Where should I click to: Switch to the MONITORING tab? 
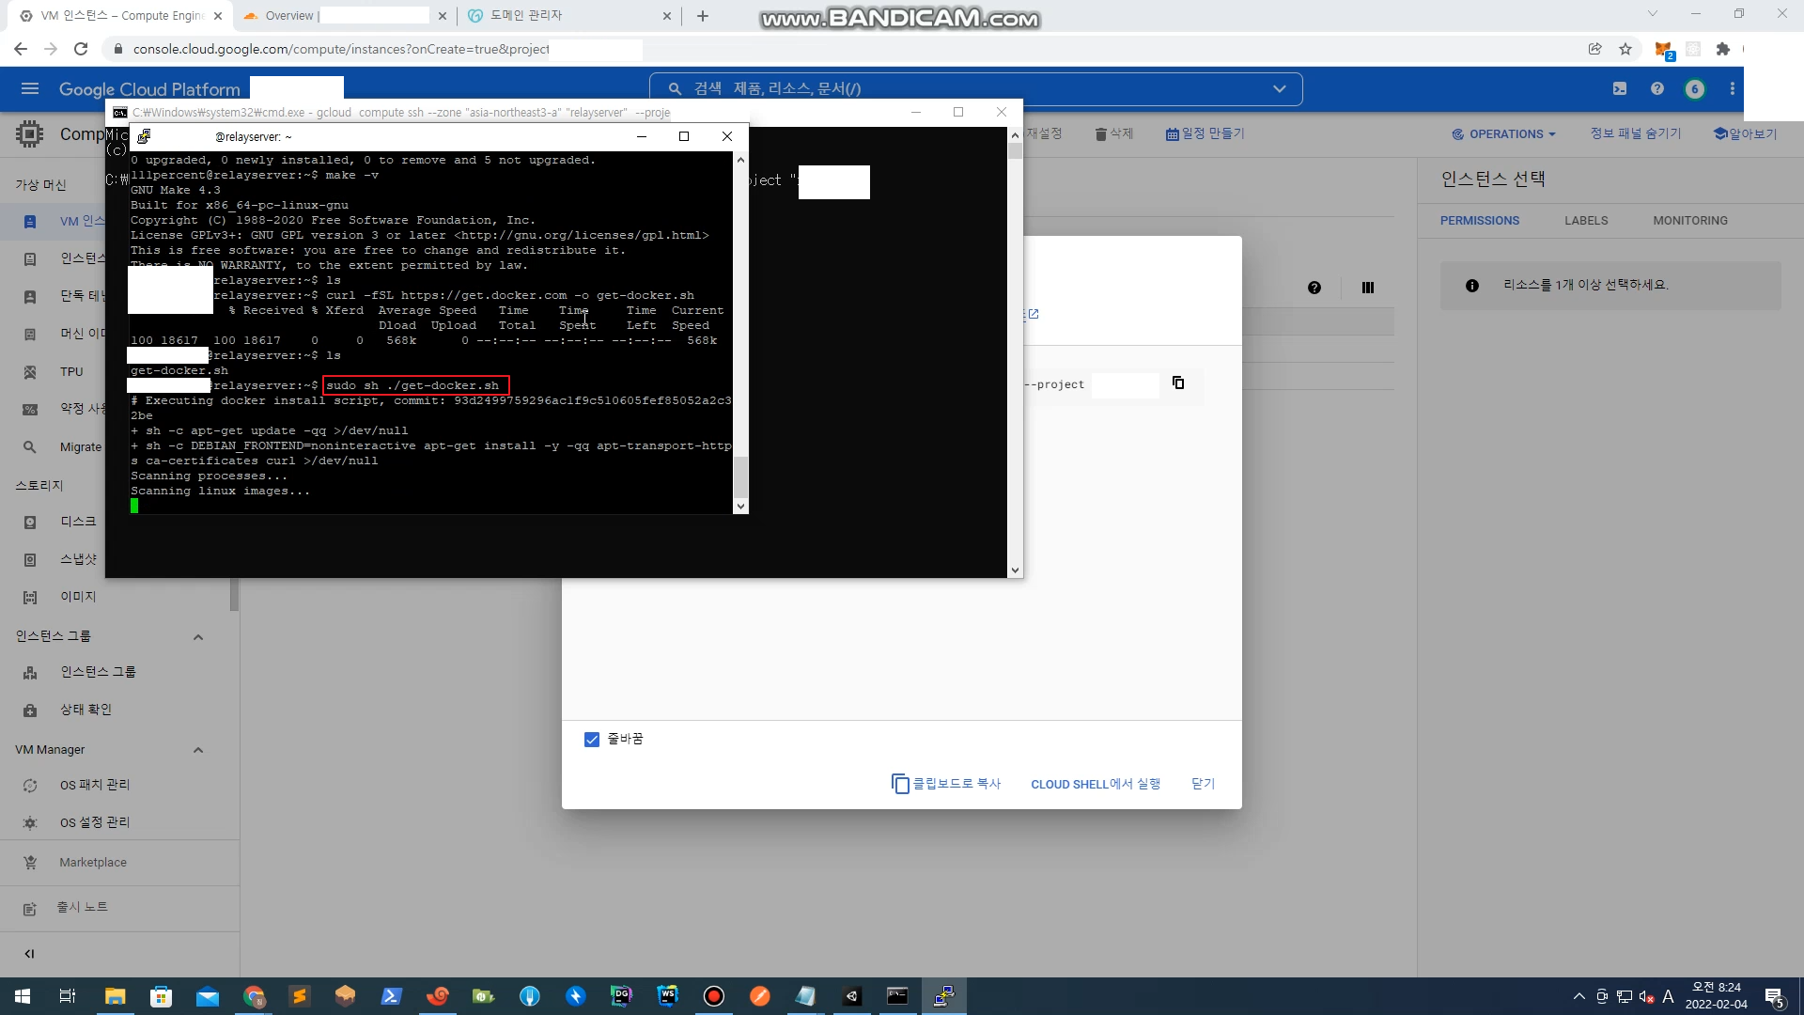click(x=1689, y=220)
